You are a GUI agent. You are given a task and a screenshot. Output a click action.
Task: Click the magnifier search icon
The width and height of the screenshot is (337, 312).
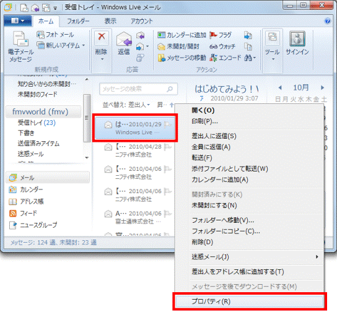[x=170, y=89]
